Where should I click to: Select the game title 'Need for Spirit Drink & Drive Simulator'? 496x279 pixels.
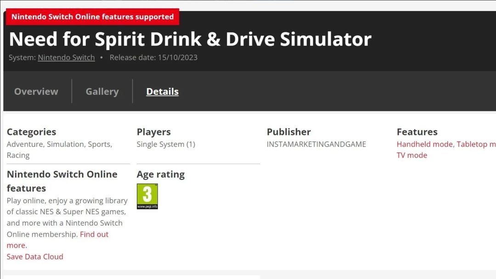click(190, 39)
